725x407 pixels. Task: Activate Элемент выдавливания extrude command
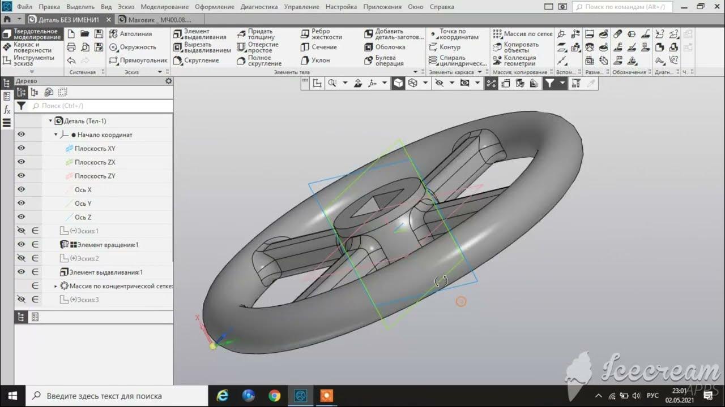(200, 34)
